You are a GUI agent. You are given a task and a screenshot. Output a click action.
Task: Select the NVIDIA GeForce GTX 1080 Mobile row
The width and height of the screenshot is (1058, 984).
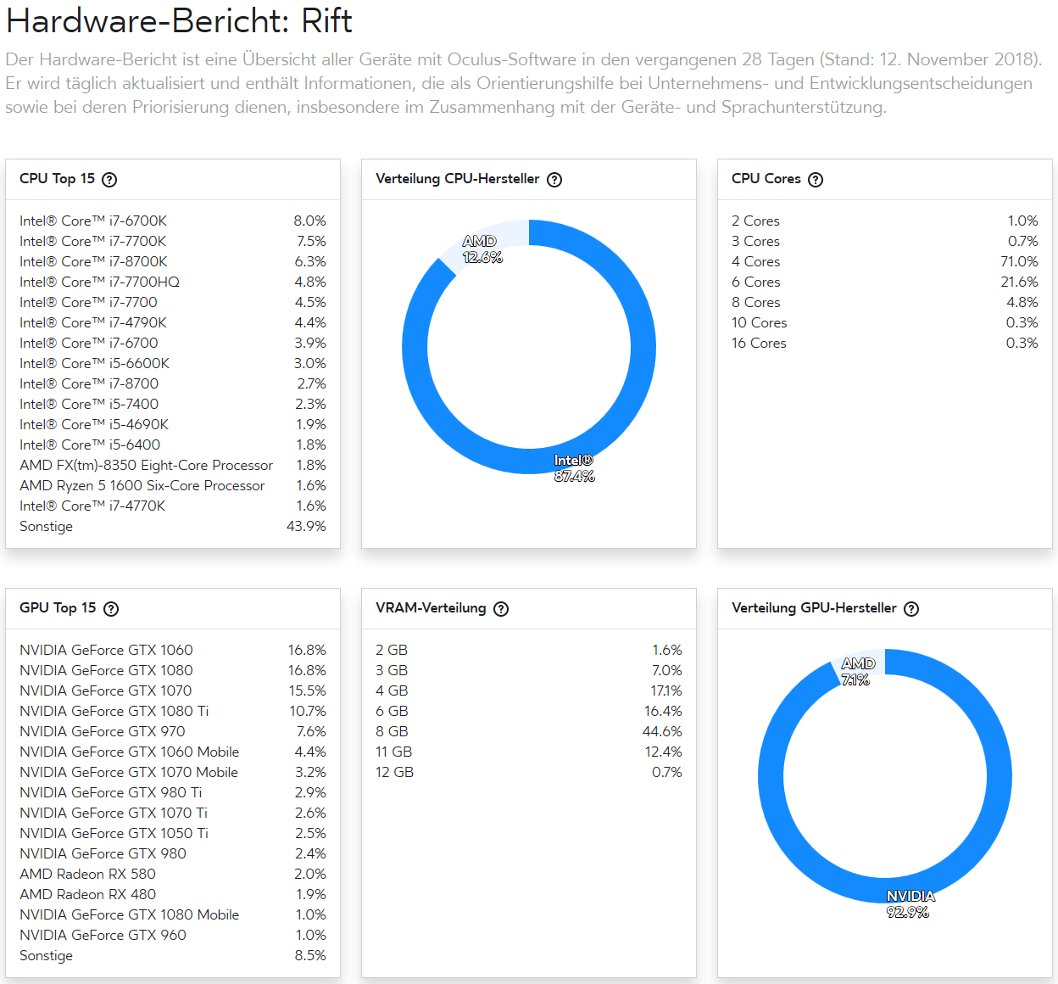173,914
